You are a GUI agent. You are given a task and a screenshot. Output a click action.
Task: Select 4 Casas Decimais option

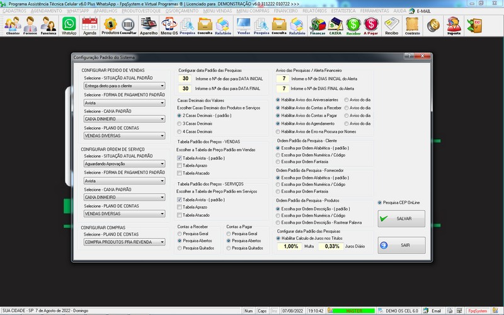coord(180,132)
